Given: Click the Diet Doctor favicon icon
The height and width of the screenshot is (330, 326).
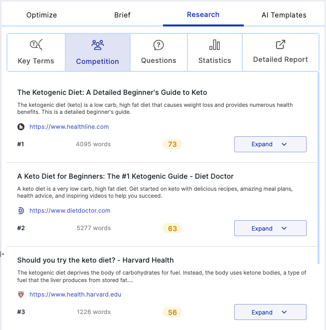Looking at the screenshot, I should 21,211.
